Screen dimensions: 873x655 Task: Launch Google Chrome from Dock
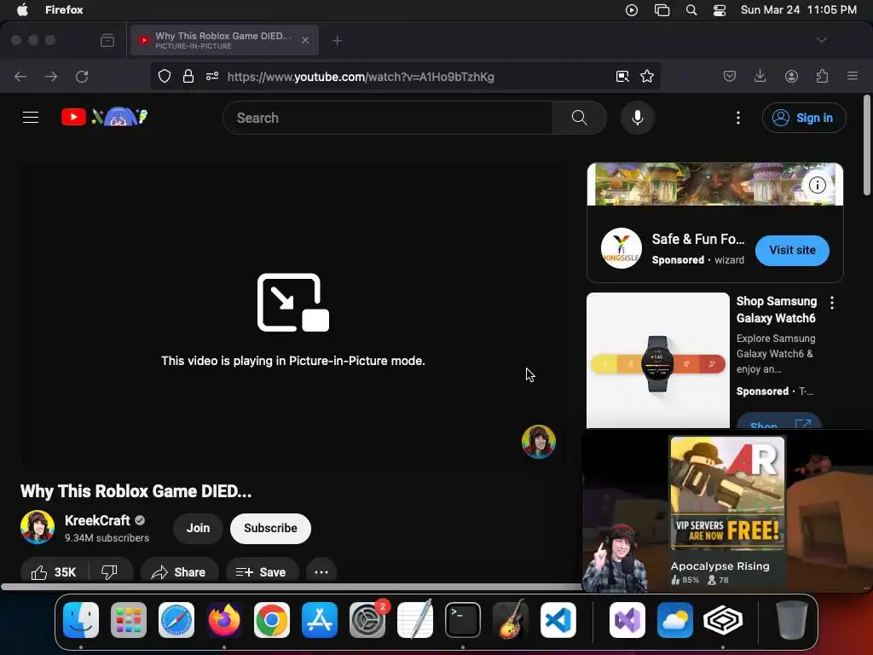coord(272,619)
